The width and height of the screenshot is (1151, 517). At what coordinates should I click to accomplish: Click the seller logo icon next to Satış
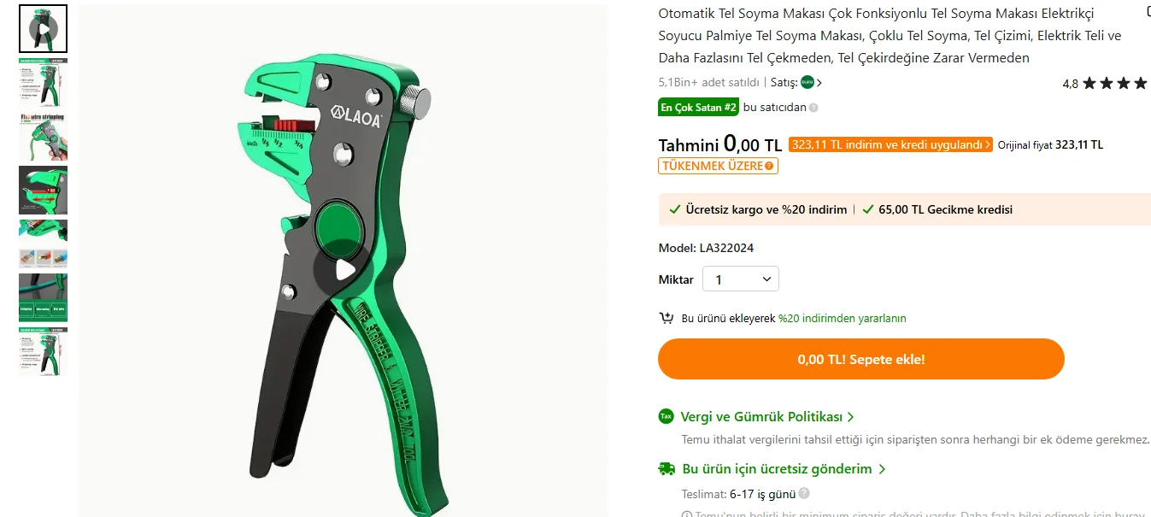(x=807, y=83)
